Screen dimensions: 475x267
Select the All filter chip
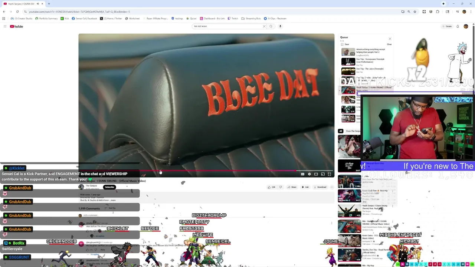click(340, 131)
